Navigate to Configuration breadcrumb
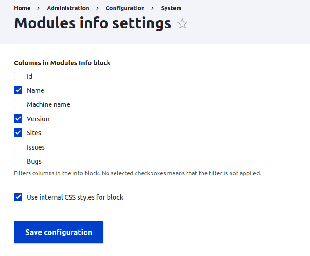 (125, 8)
